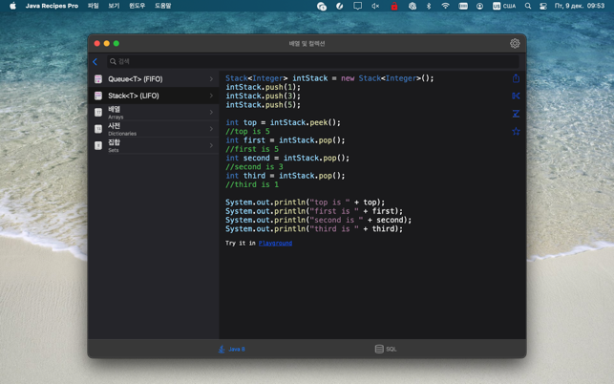Click the comment "//third is 1"
The height and width of the screenshot is (384, 614).
[x=252, y=184]
